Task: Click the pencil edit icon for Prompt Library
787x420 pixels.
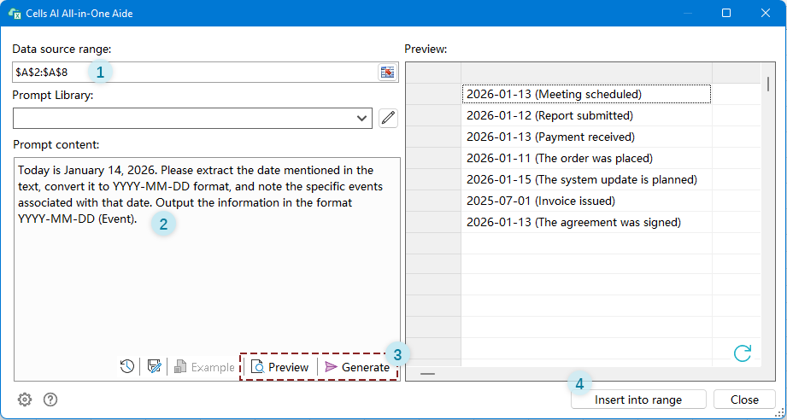Action: click(388, 118)
